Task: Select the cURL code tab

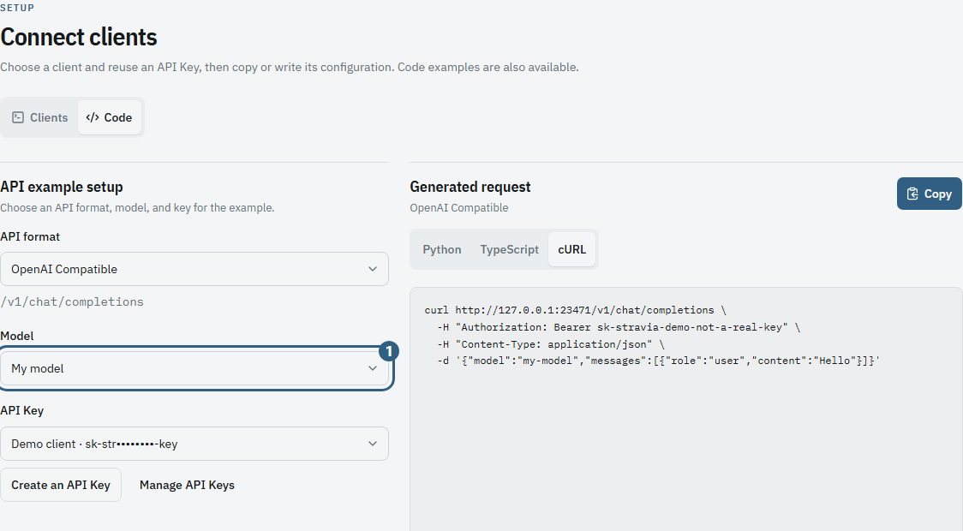Action: pos(571,249)
